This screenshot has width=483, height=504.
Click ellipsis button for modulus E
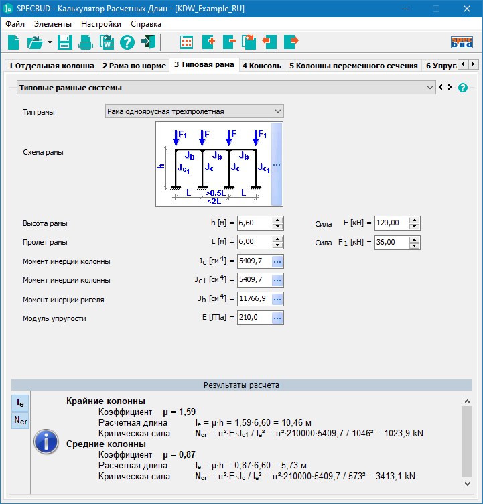pos(278,318)
